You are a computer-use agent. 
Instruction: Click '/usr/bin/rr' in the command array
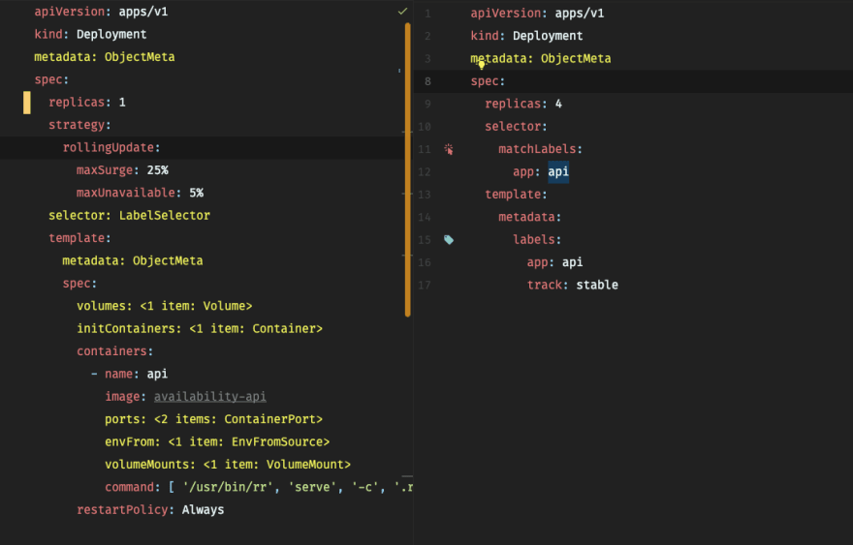228,488
